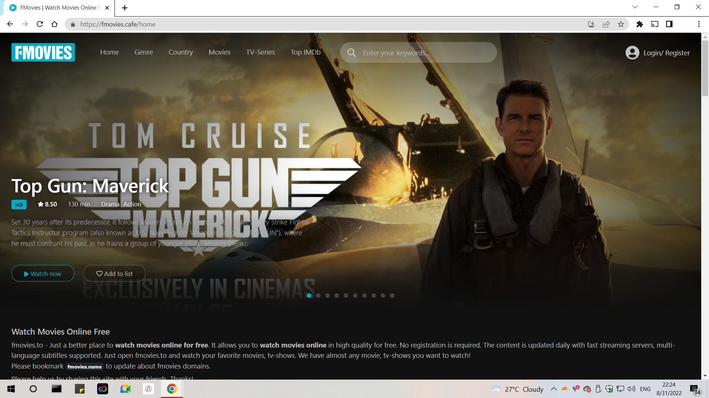
Task: Click the fmovies.name bookmark tag
Action: coord(85,366)
